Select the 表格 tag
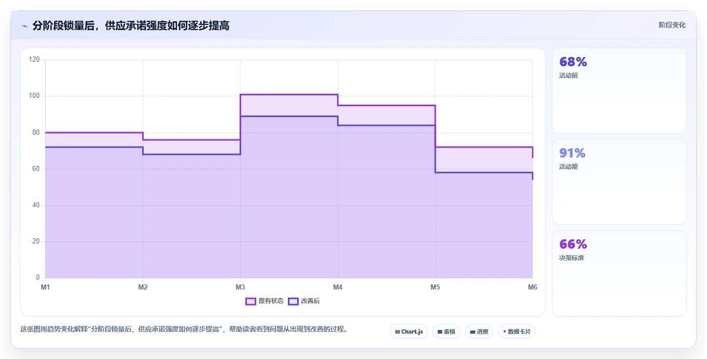The image size is (707, 359). click(446, 332)
